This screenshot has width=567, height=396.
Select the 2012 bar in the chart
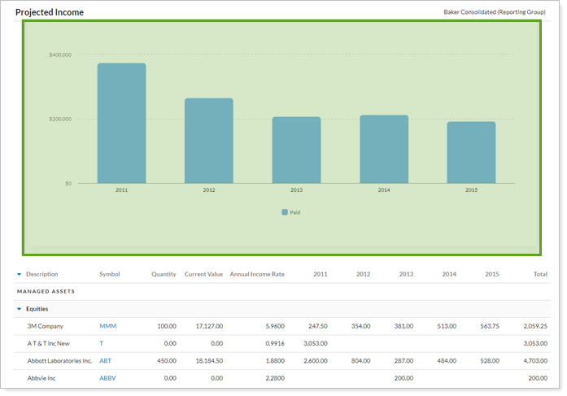(209, 141)
